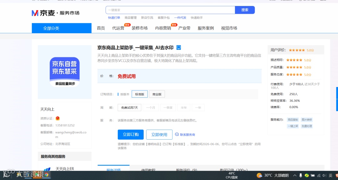Click the red 资质认证 badge icon

pos(58,118)
